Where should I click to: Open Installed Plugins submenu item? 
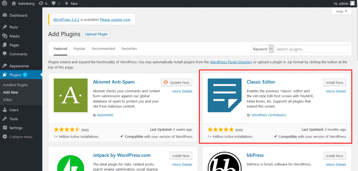(15, 85)
